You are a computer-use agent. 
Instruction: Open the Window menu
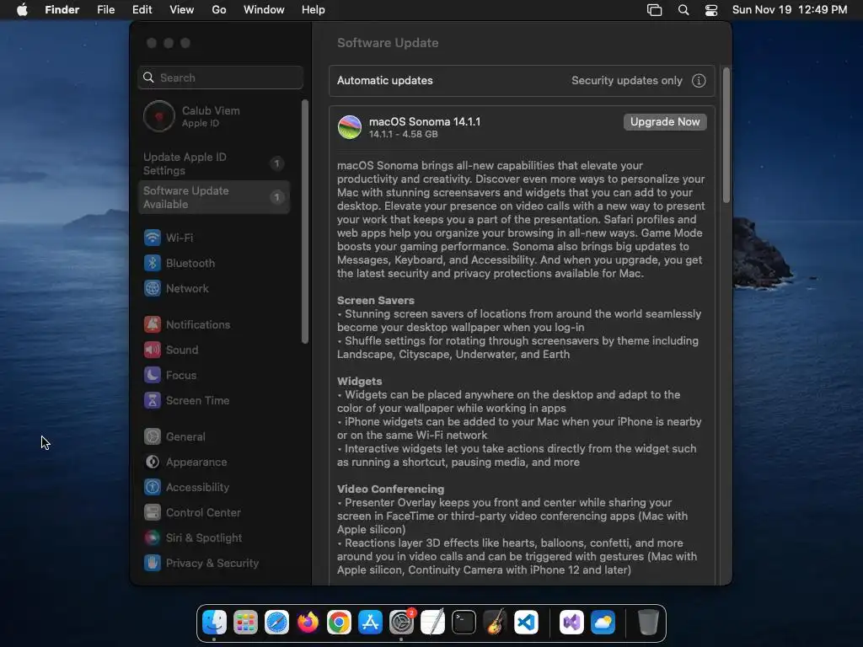pos(264,10)
